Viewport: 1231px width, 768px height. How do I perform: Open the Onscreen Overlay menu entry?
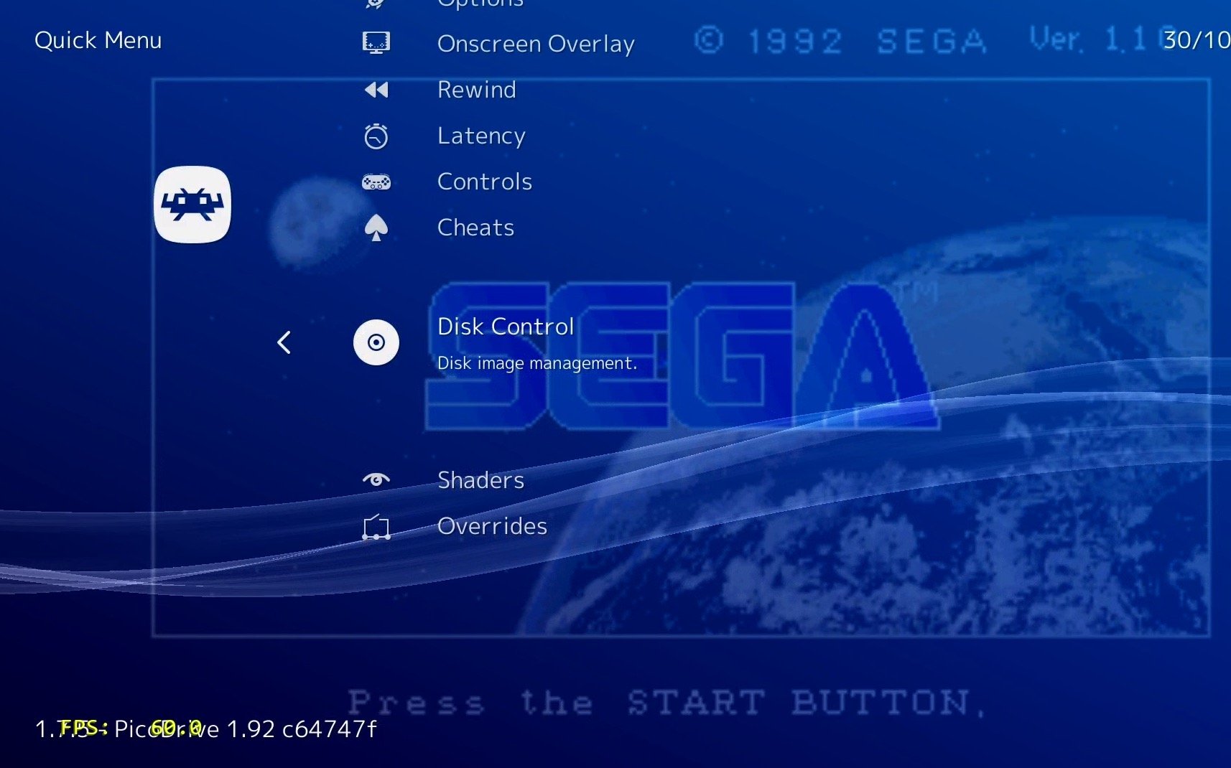pyautogui.click(x=536, y=44)
